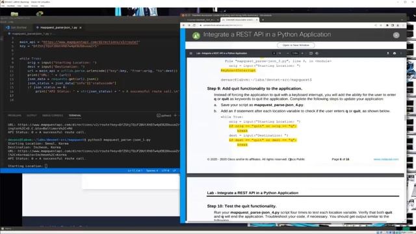Switch to the PROBLEMS panel tab
416x234 pixels.
coord(14,116)
